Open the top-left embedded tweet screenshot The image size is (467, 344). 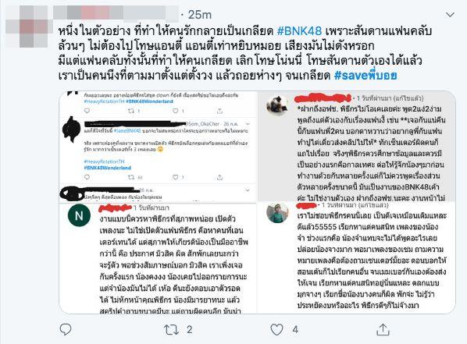click(x=158, y=147)
